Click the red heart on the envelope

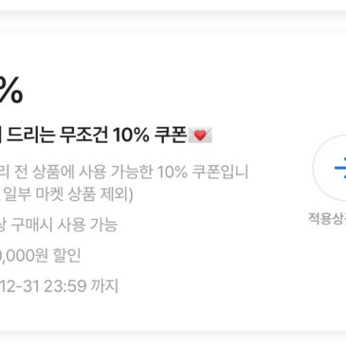click(x=200, y=136)
